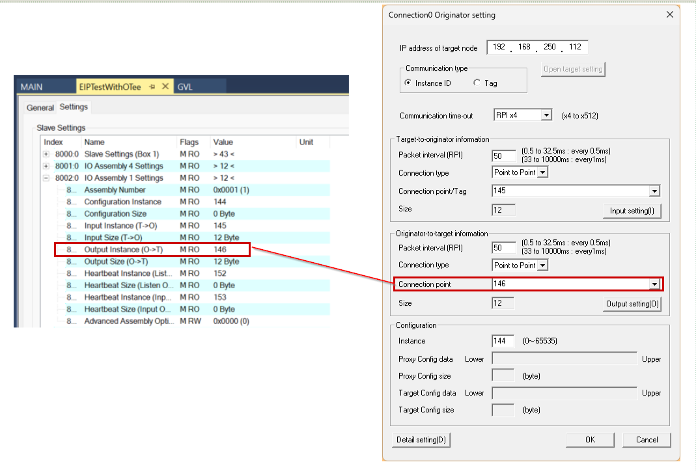Collapse IO Assembly 1 Settings node
696x471 pixels.
click(x=46, y=178)
